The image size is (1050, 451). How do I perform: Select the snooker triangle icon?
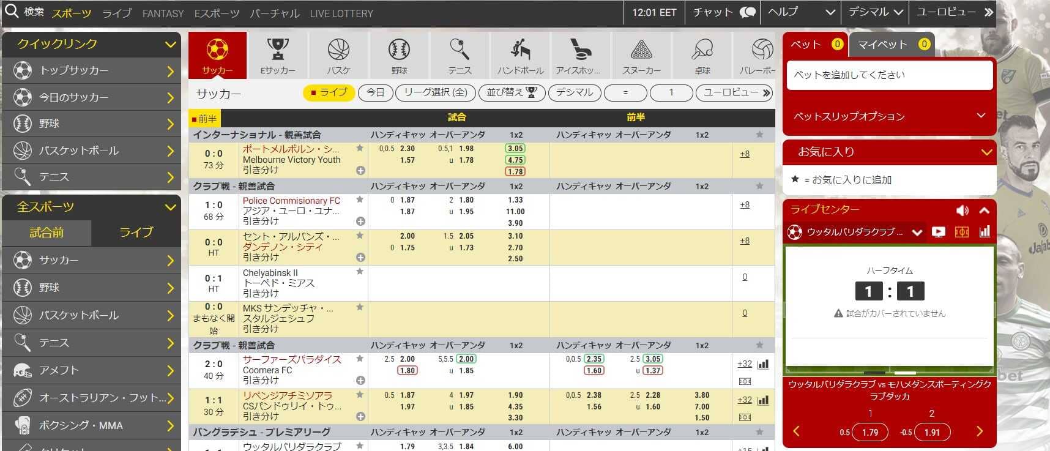[641, 49]
